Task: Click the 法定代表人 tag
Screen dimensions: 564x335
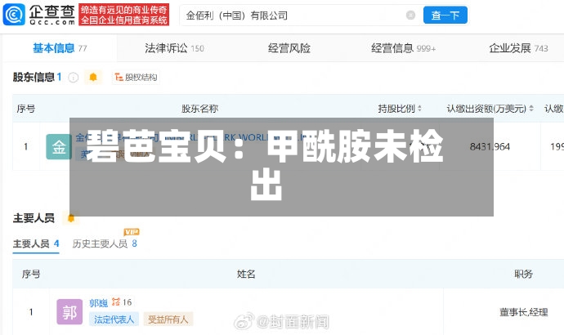Action: tap(114, 319)
